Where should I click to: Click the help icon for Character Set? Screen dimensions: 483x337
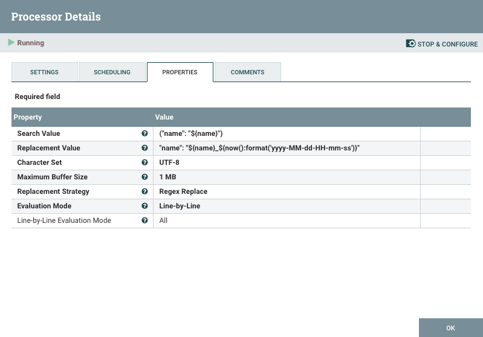tap(144, 162)
